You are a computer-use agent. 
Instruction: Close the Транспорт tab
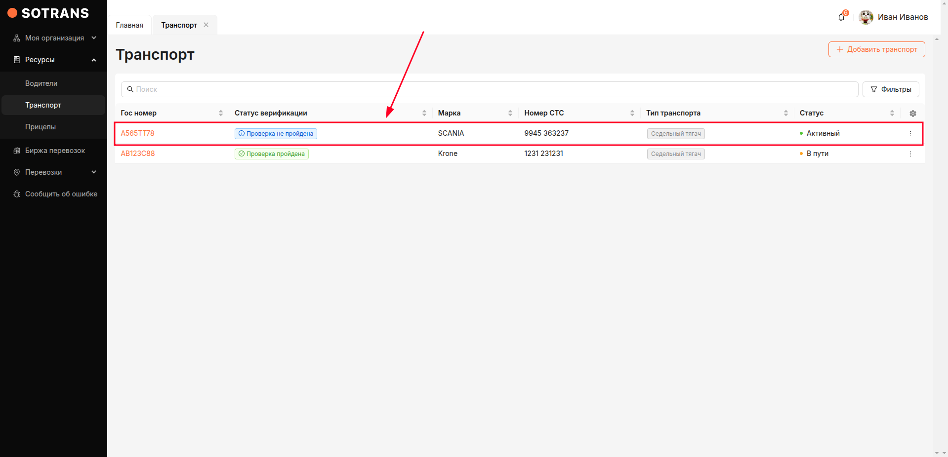[x=206, y=25]
